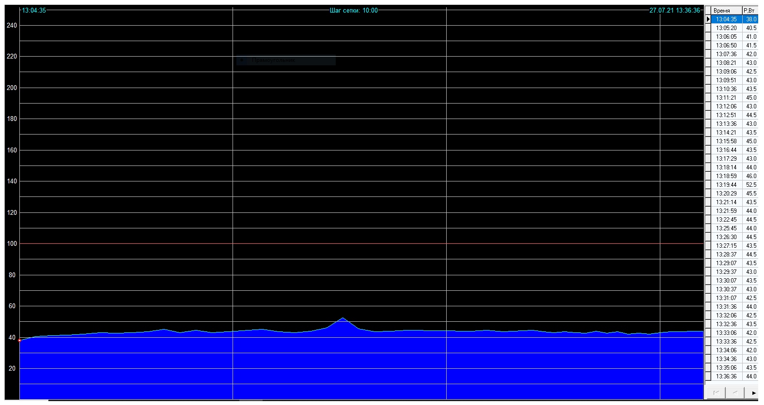764x405 pixels.
Task: Click the previous-record arrow button
Action: click(734, 392)
